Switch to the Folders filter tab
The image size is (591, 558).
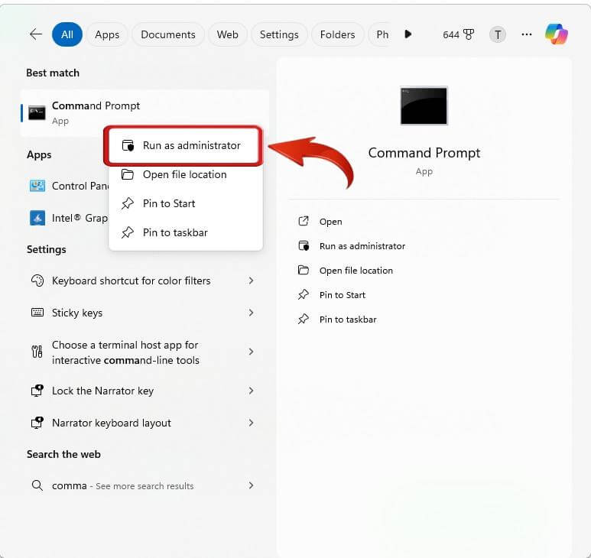(x=337, y=34)
